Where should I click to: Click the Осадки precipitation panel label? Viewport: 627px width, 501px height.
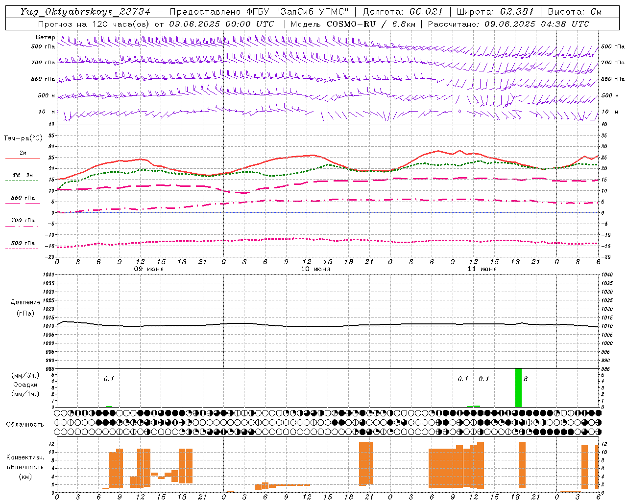pos(25,385)
